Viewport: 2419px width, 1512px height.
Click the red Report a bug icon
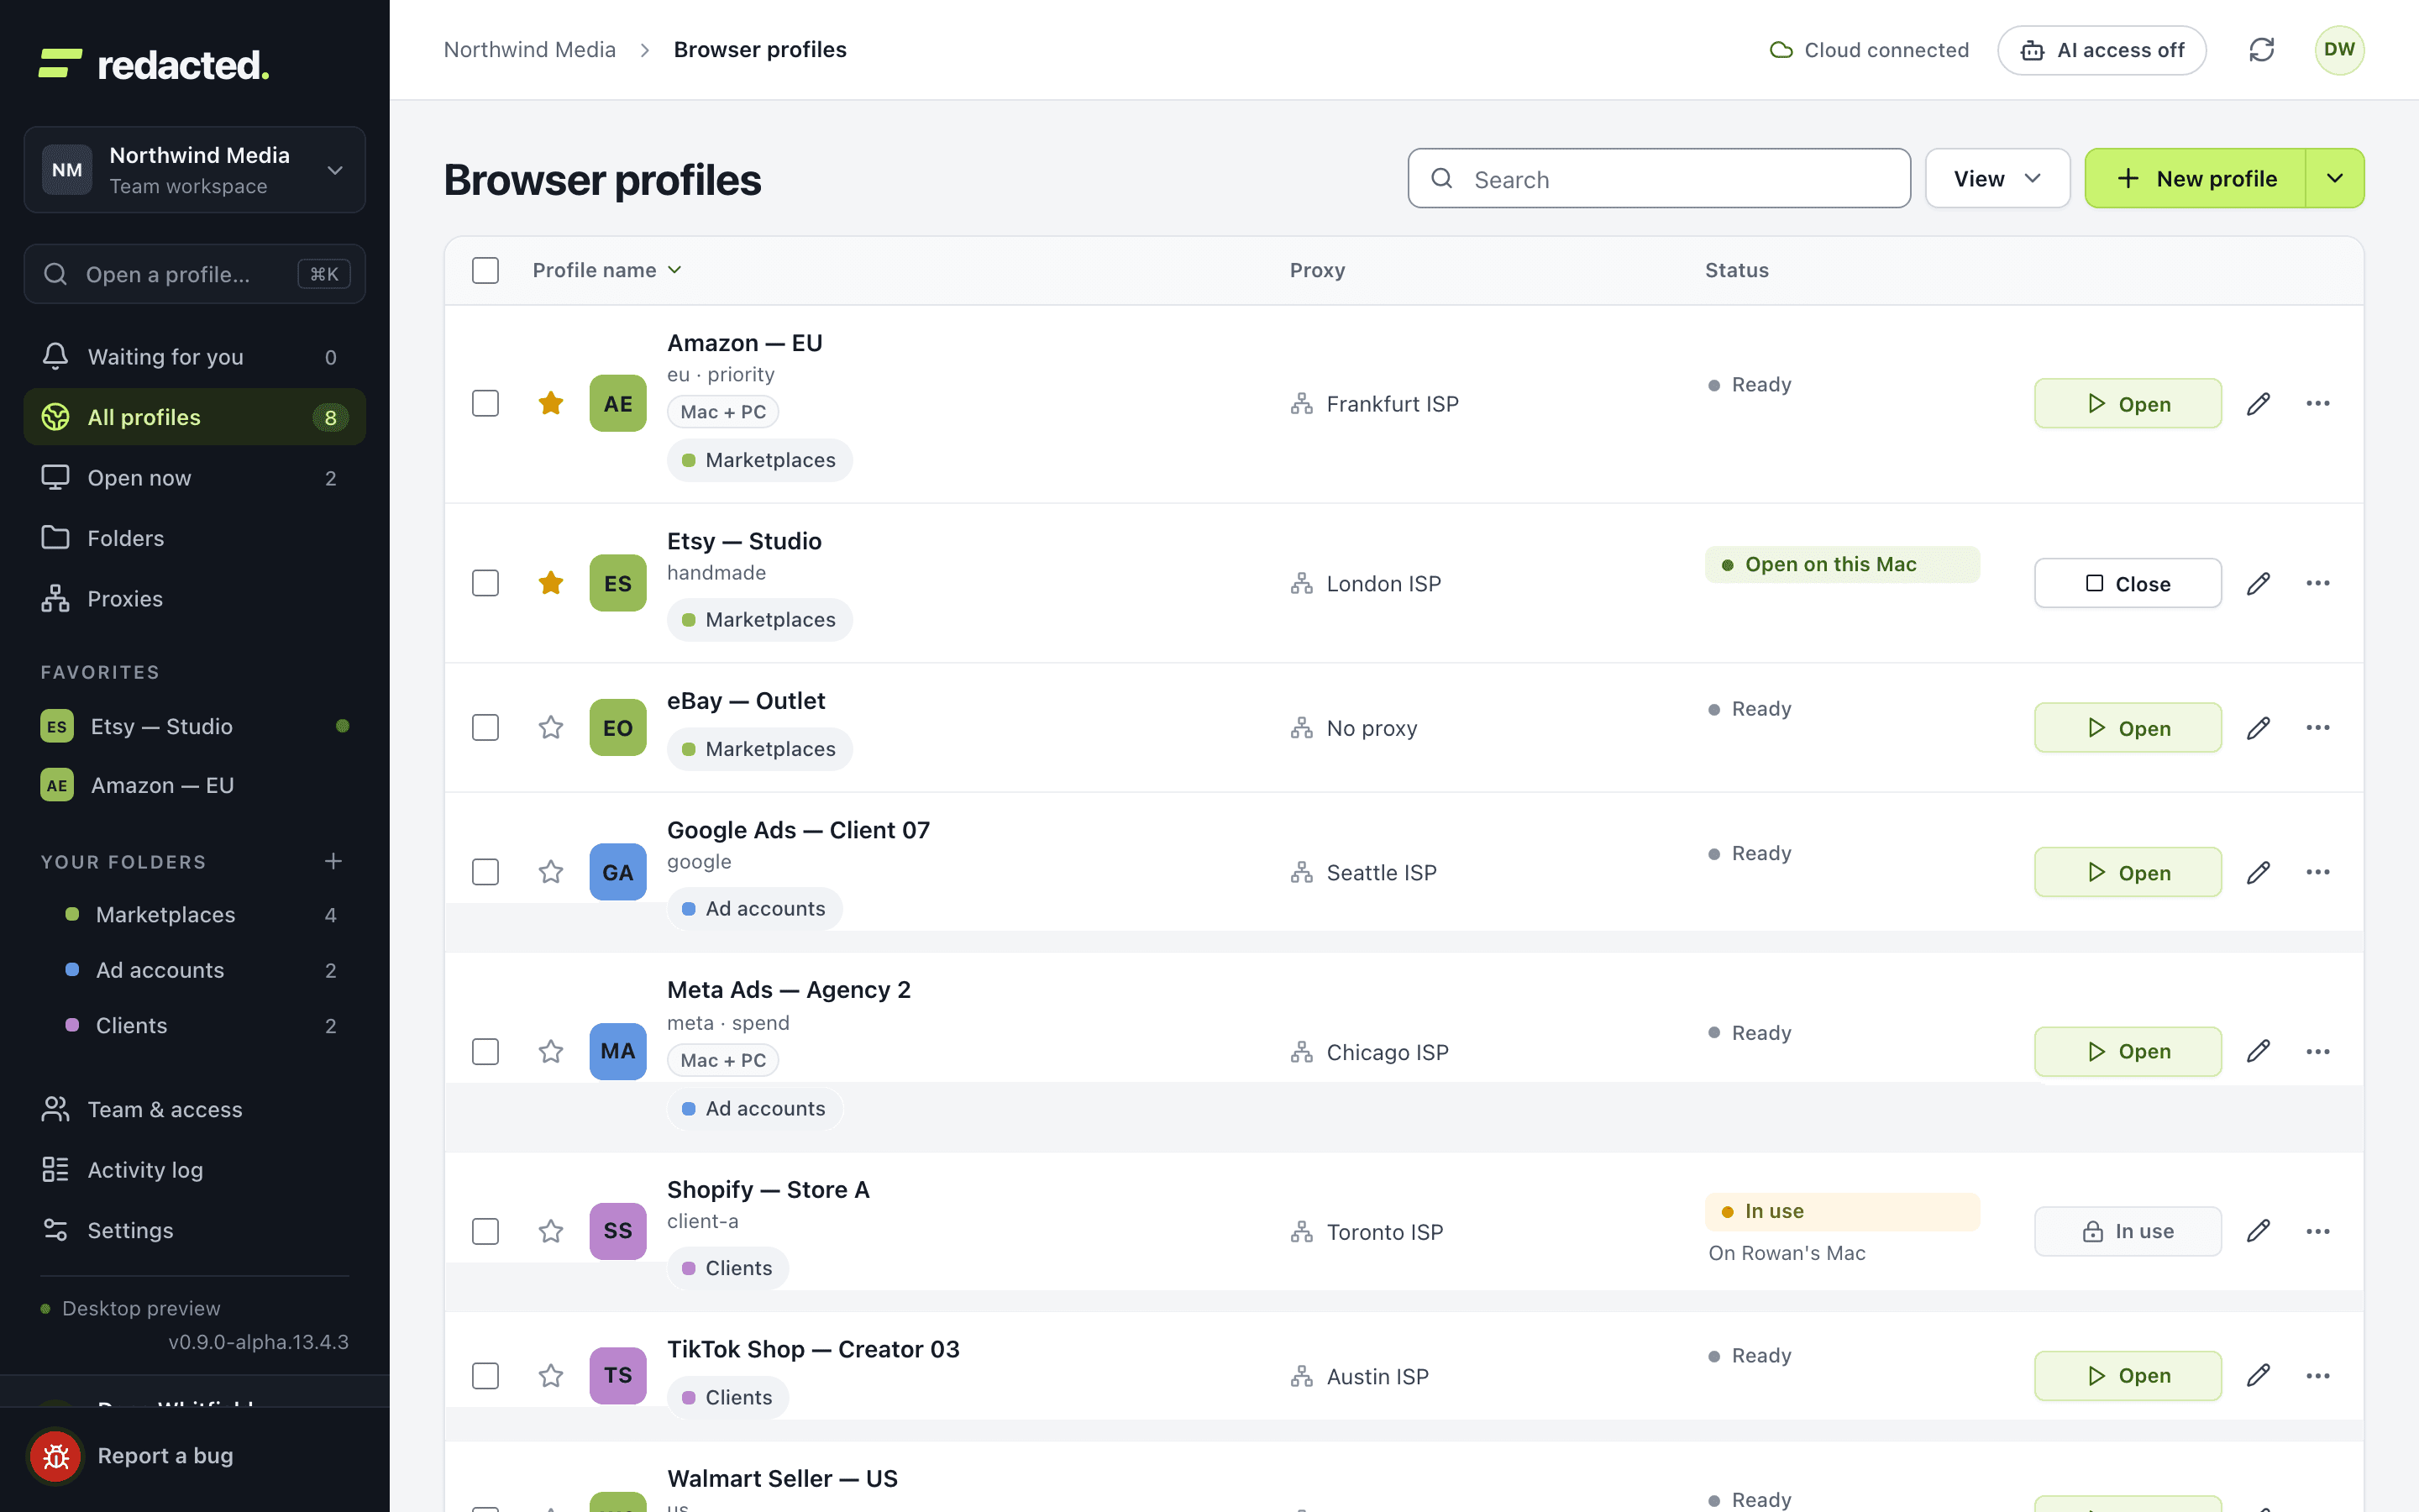coord(56,1456)
